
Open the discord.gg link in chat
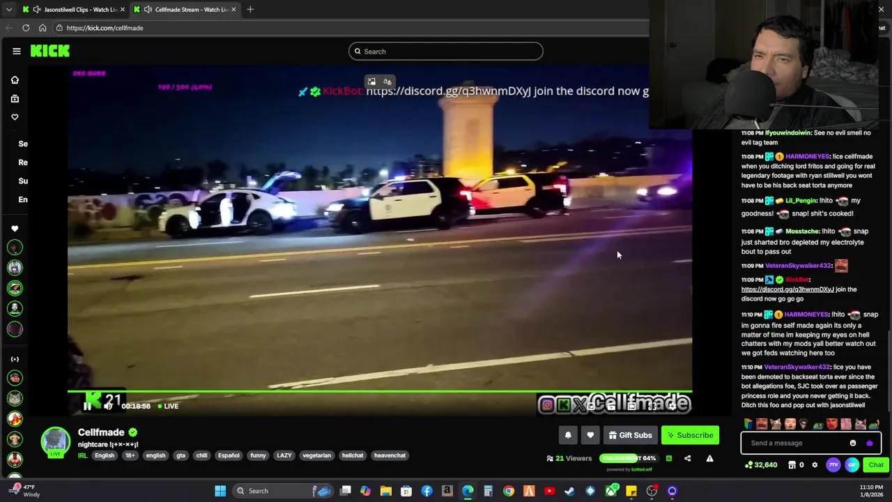pos(787,289)
